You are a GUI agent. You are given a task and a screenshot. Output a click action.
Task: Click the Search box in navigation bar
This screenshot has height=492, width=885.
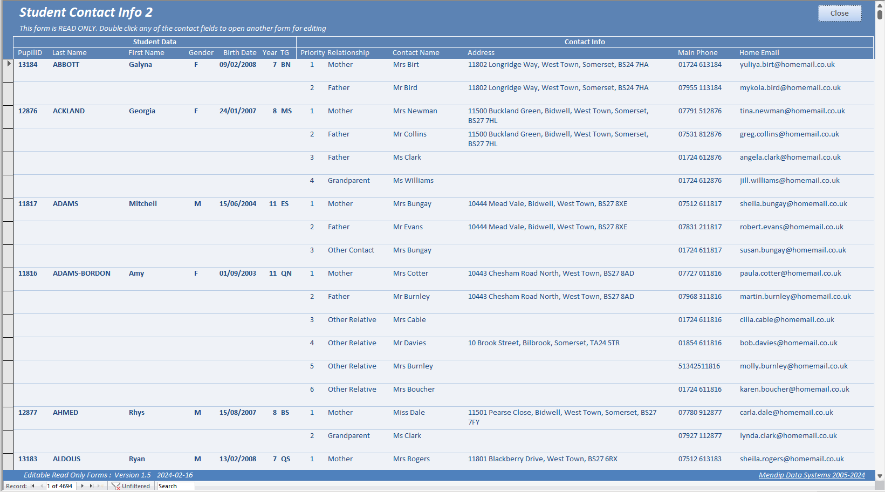coord(176,486)
